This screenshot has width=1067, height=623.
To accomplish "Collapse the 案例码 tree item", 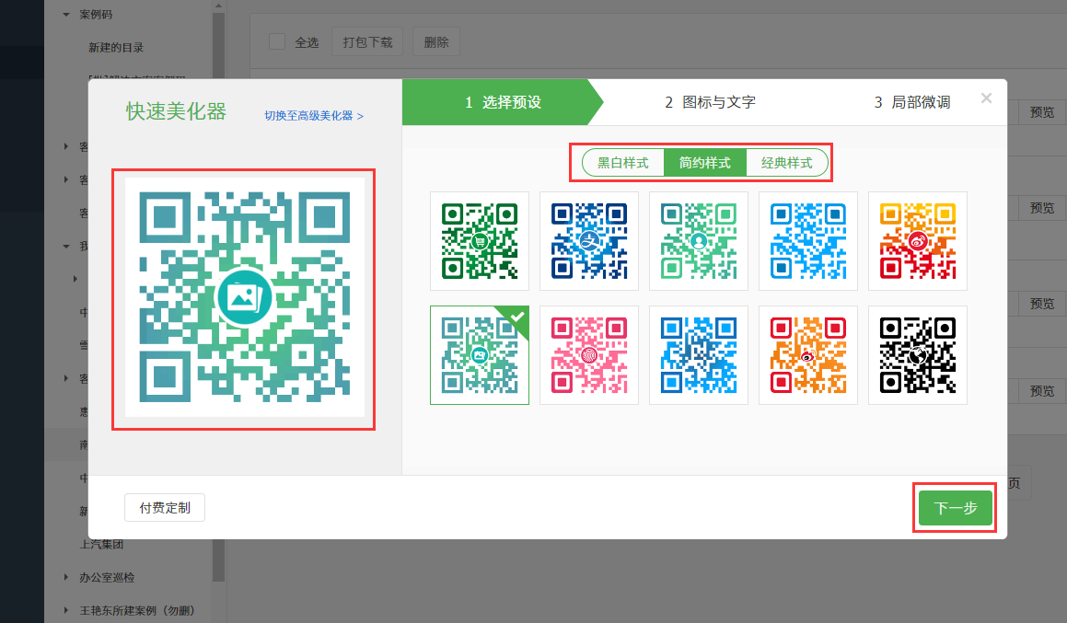I will (x=64, y=14).
